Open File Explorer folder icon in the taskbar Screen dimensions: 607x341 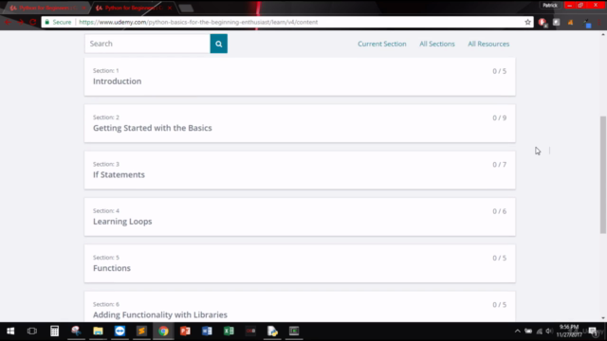coord(98,331)
